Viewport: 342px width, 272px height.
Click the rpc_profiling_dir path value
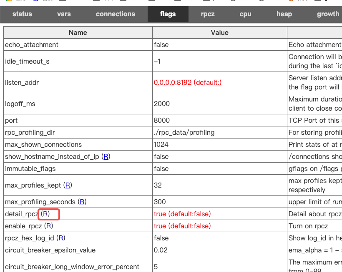184,132
